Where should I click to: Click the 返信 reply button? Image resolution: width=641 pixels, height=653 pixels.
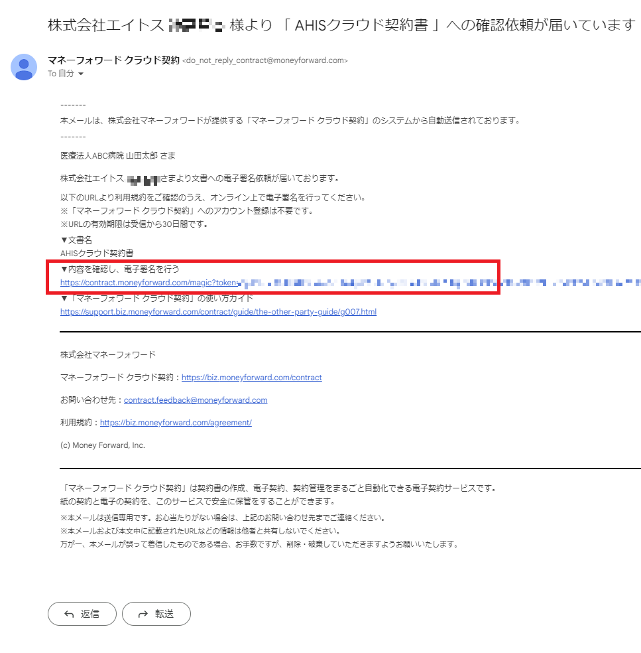pyautogui.click(x=82, y=613)
